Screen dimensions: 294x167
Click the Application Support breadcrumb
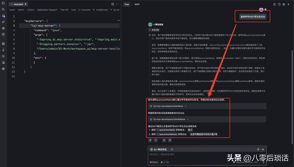pos(47,10)
